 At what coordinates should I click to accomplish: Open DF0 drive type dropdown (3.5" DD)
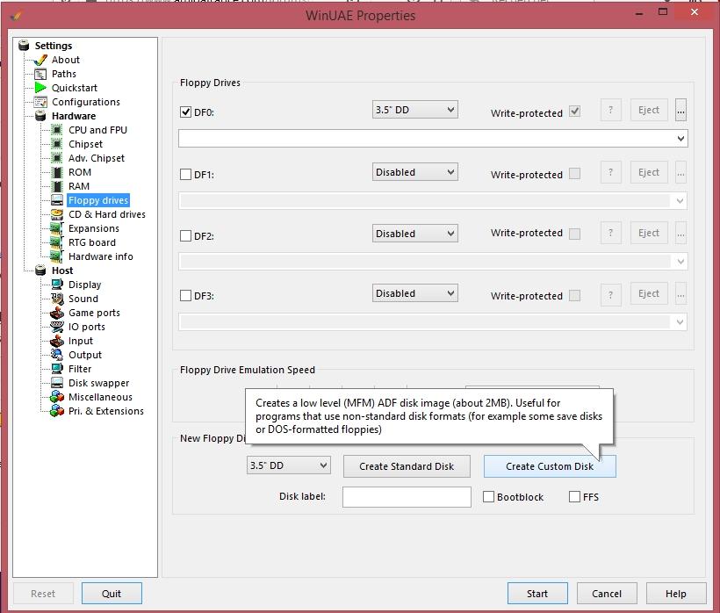point(415,110)
